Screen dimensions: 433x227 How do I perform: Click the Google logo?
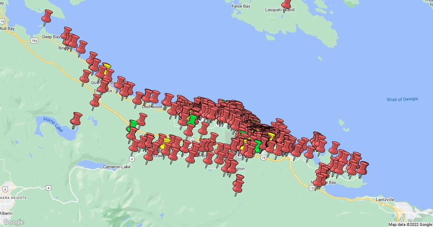point(14,222)
